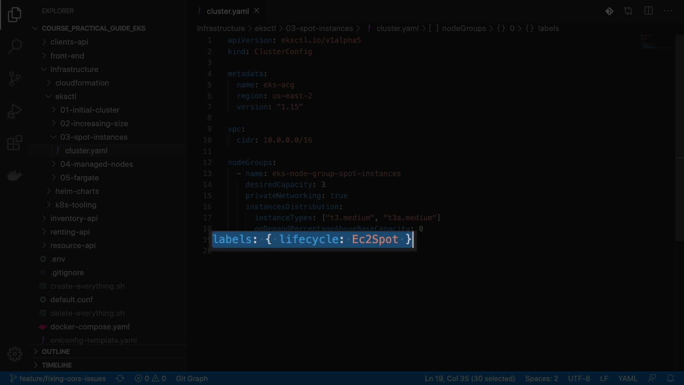Click the feature/fixing-cors-issues branch indicator
This screenshot has width=684, height=385.
tap(58, 378)
